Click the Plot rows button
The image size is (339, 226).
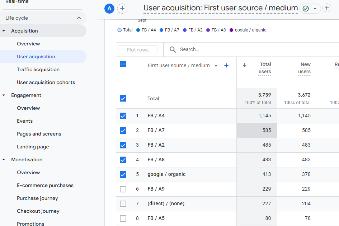point(137,50)
